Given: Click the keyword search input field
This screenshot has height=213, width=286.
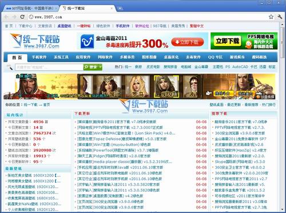Looking at the screenshot, I should pyautogui.click(x=49, y=67).
